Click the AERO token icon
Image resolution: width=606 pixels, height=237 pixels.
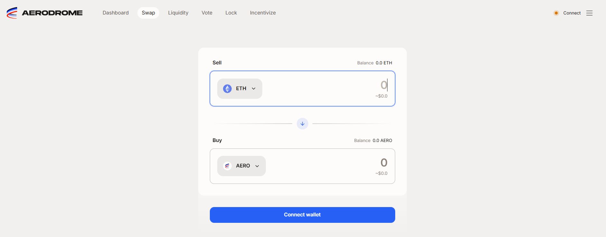[x=228, y=166]
